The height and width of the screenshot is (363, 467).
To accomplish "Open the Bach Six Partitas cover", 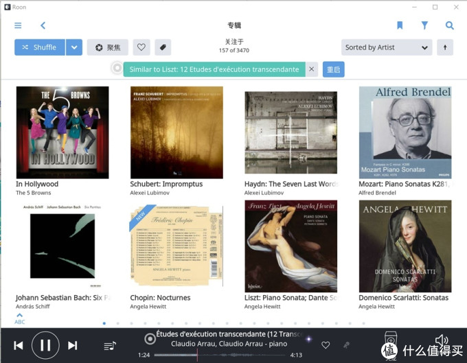I will click(x=62, y=246).
